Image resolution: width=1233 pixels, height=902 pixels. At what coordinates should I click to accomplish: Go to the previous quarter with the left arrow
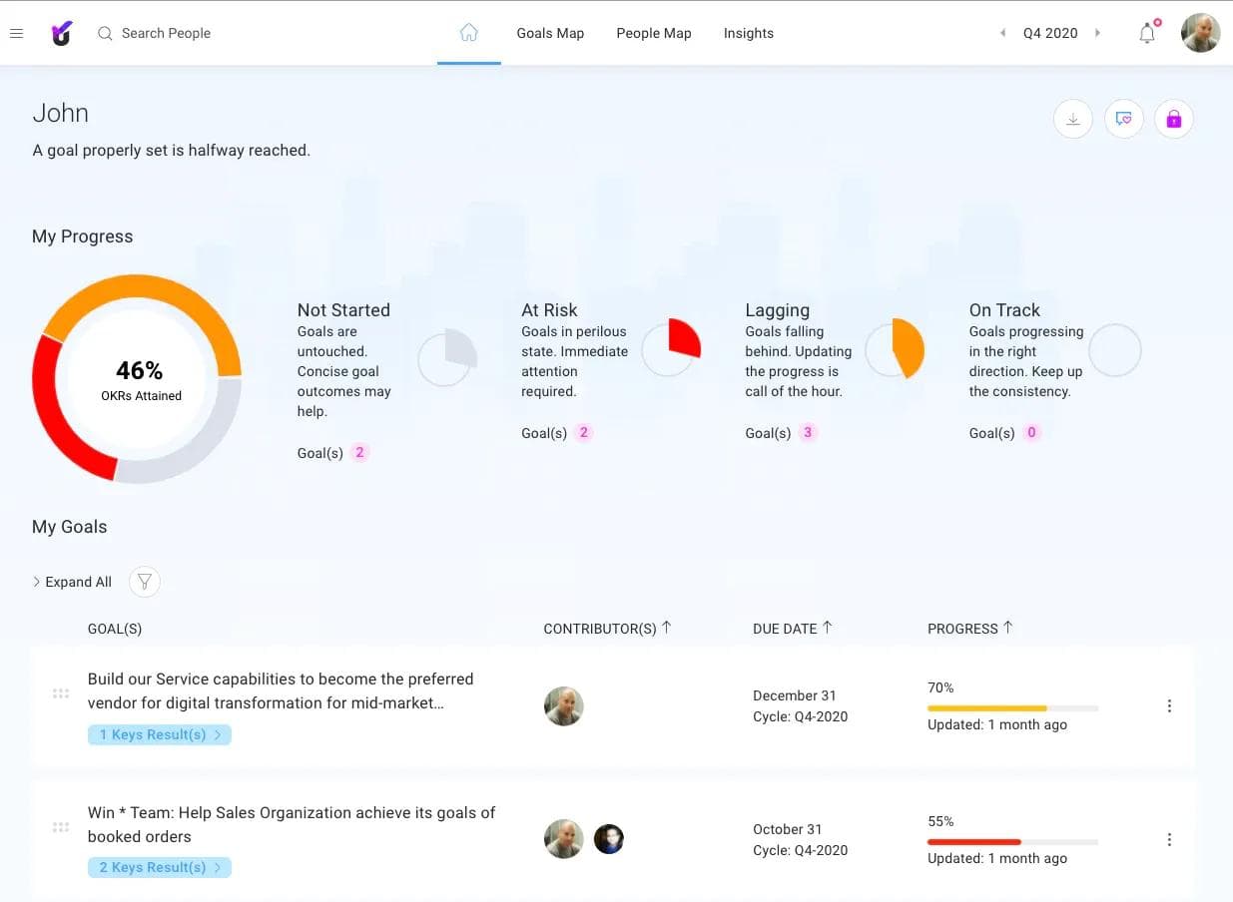pos(1002,33)
